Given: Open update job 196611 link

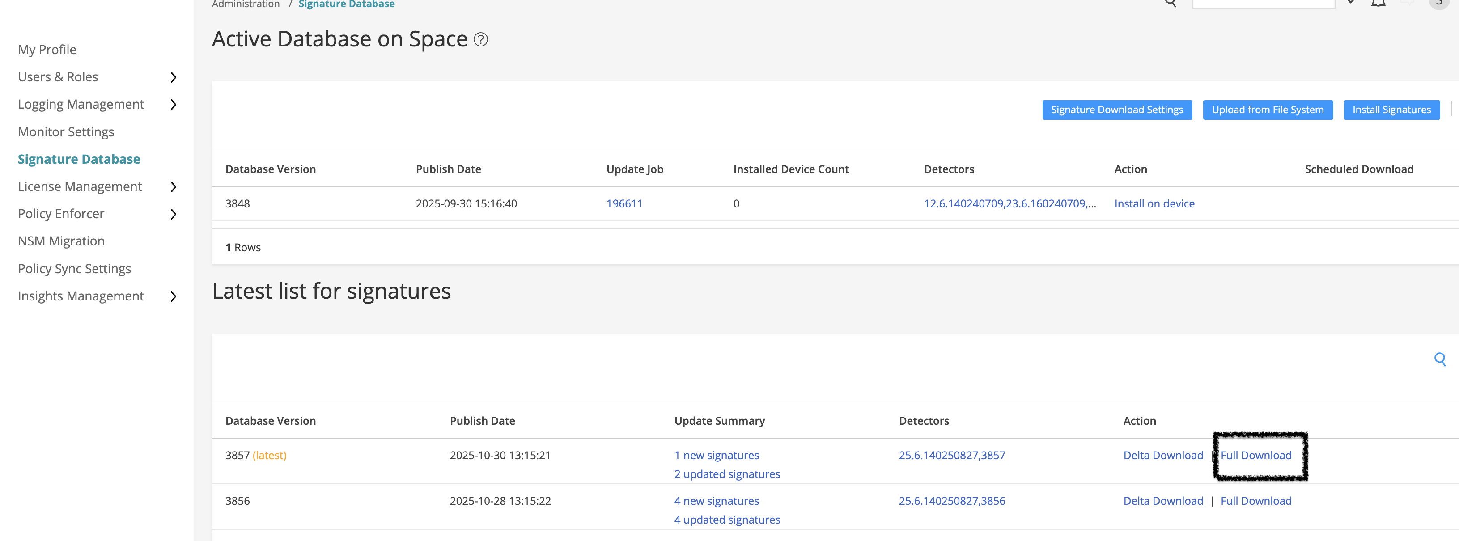Looking at the screenshot, I should click(x=624, y=204).
